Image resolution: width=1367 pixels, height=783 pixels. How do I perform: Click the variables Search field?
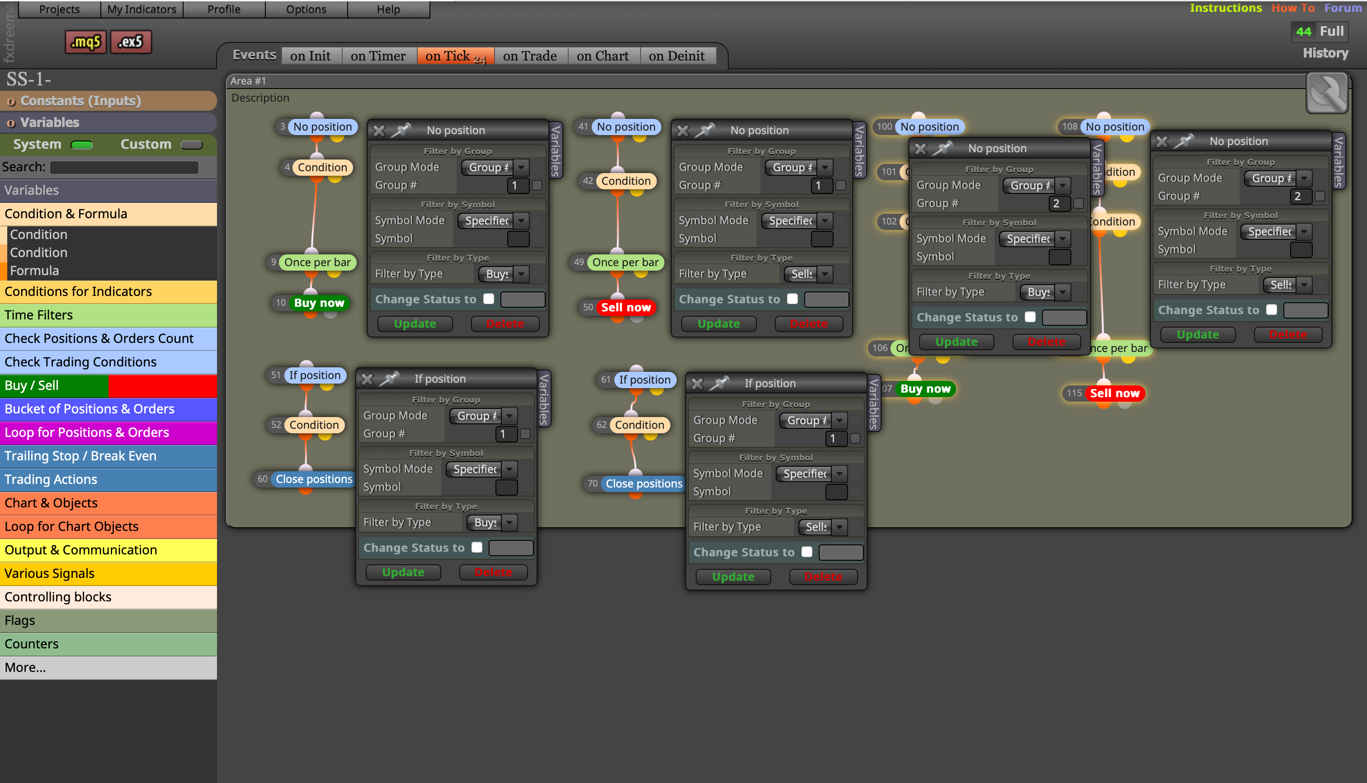tap(124, 167)
